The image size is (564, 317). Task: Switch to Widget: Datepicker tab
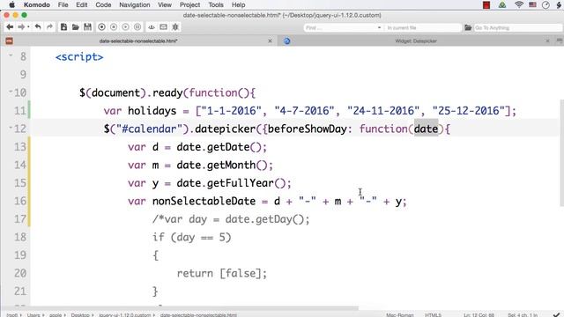click(x=416, y=41)
